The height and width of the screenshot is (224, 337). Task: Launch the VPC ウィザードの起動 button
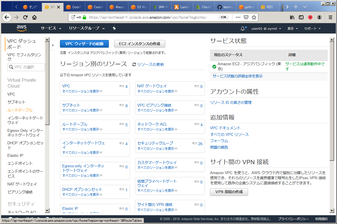(84, 44)
